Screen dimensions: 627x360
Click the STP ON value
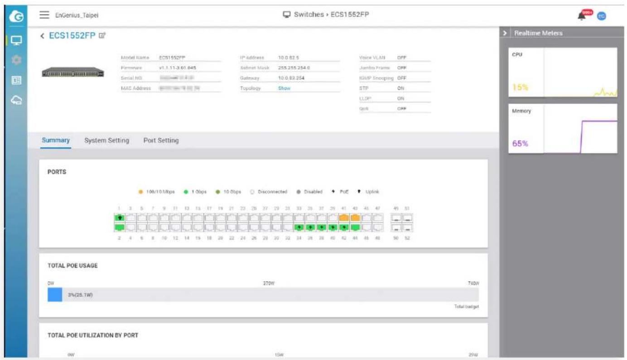click(x=400, y=88)
